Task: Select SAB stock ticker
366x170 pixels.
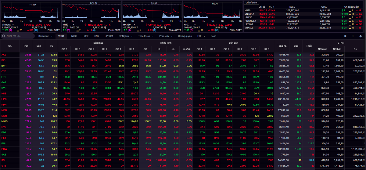Action: point(4,154)
